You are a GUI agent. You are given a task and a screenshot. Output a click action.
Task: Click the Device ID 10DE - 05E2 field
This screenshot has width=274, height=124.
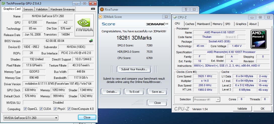click(31, 47)
